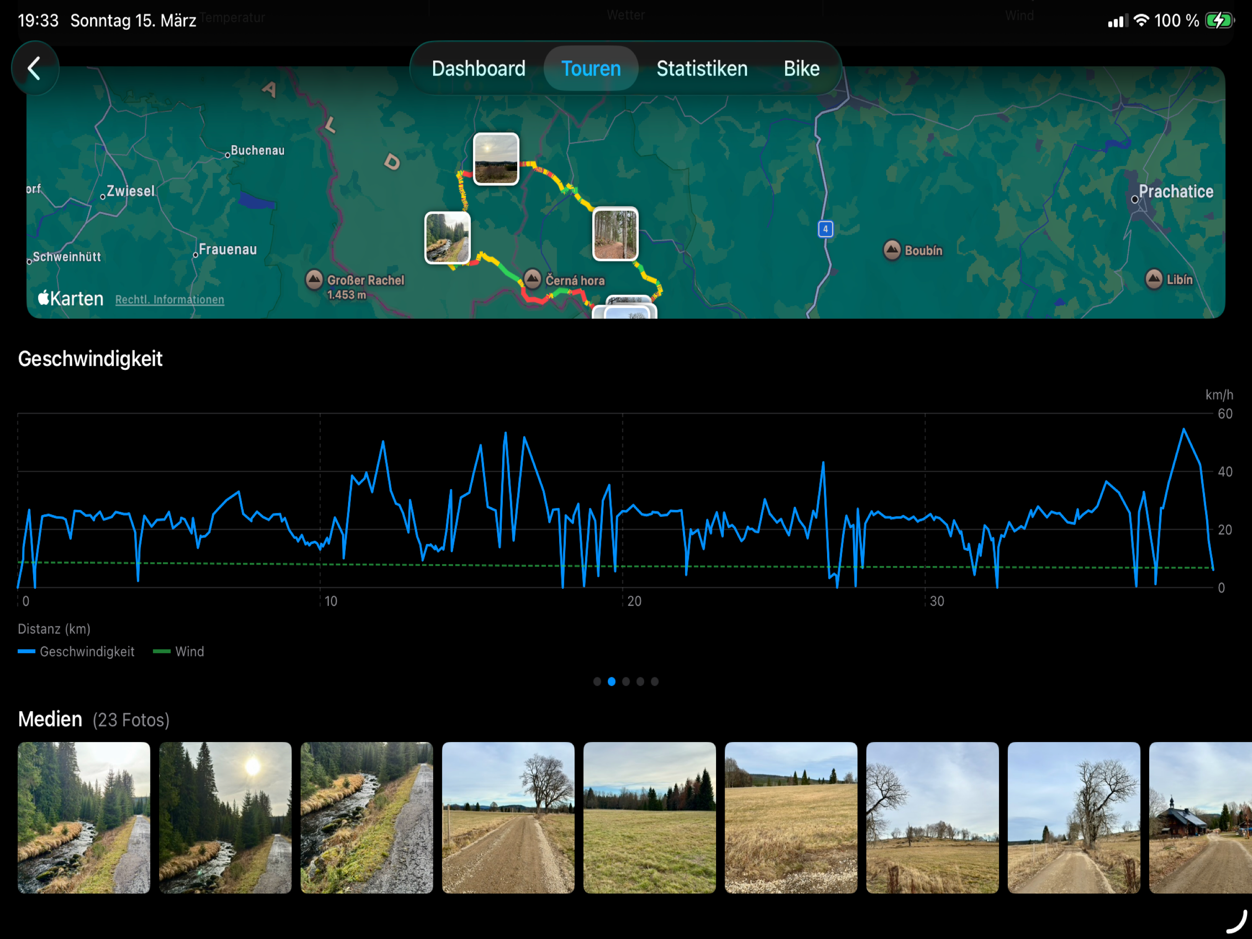Go to third chart page dot
This screenshot has height=939, width=1252.
tap(626, 682)
